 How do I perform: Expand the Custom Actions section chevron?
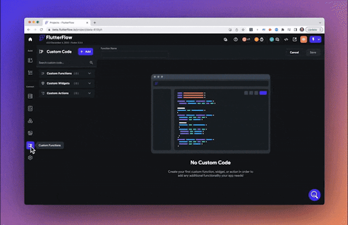coord(89,93)
